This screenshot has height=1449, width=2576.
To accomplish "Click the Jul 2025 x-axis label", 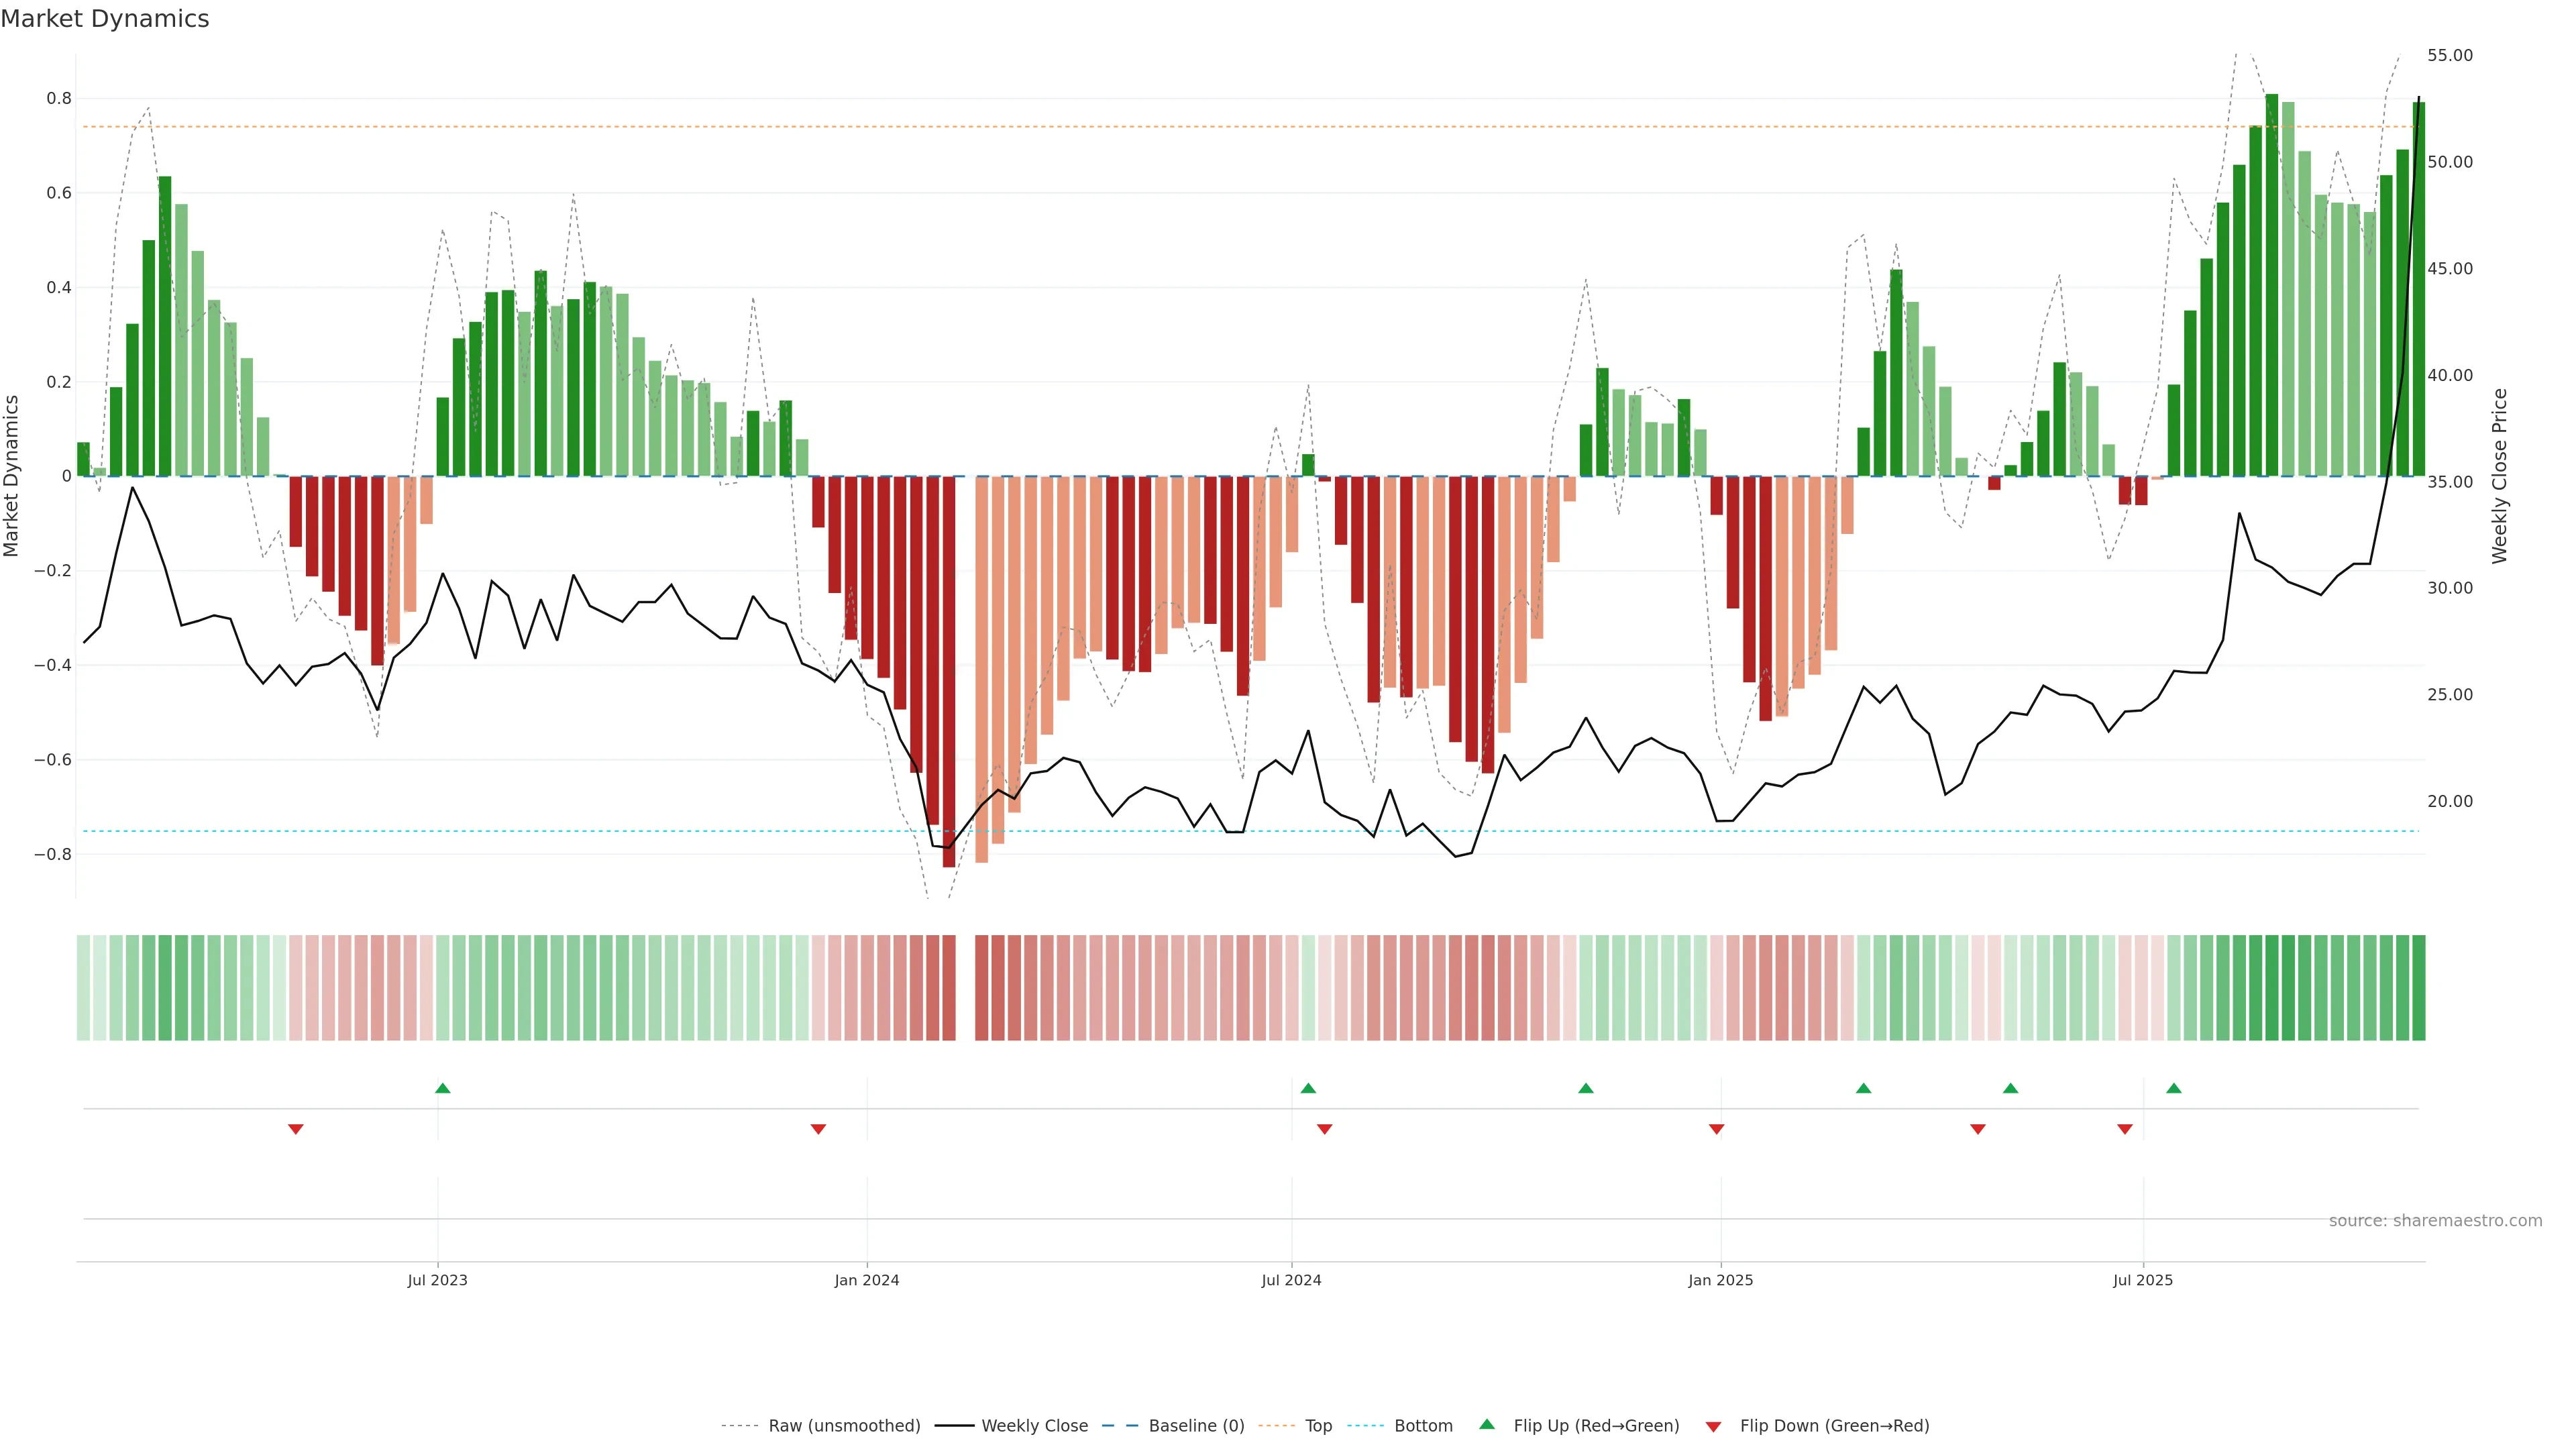I will 2142,1280.
